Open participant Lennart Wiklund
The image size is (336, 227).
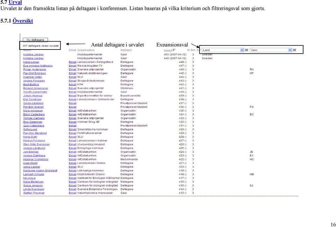34,174
